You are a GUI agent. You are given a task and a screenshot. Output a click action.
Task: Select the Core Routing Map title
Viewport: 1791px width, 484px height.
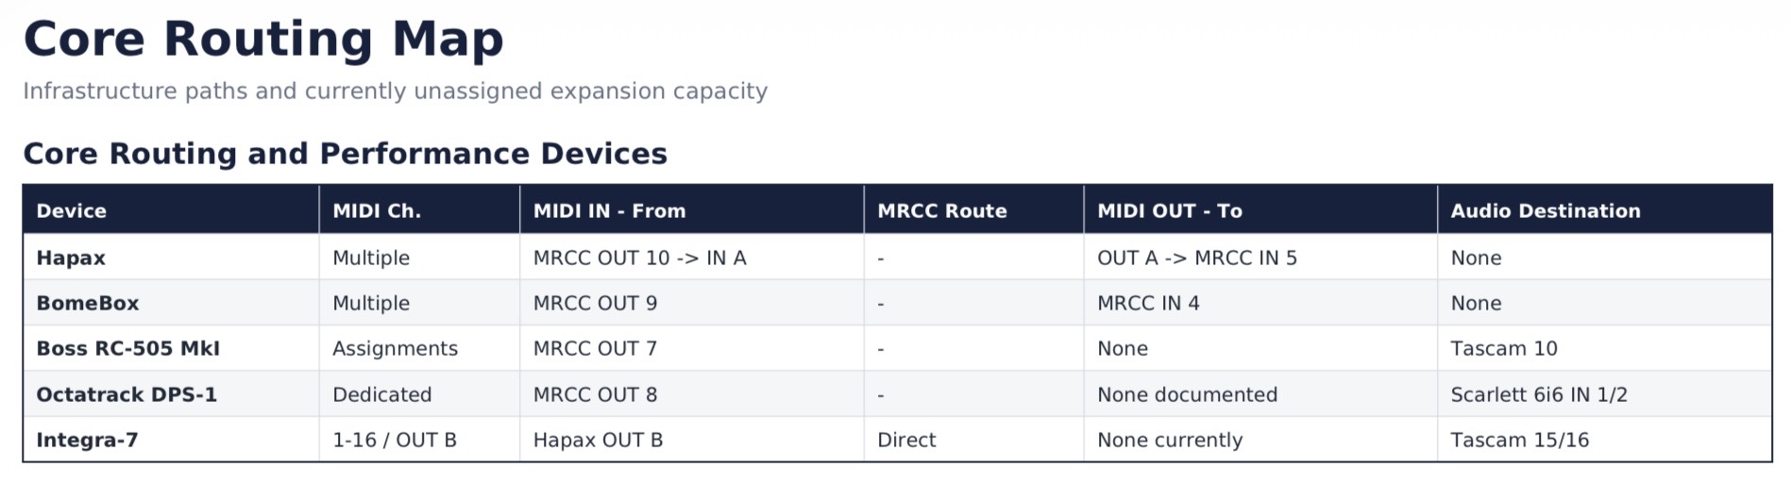(263, 39)
